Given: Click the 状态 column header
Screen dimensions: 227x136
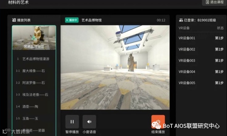Looking at the screenshot, I should click(x=220, y=28).
